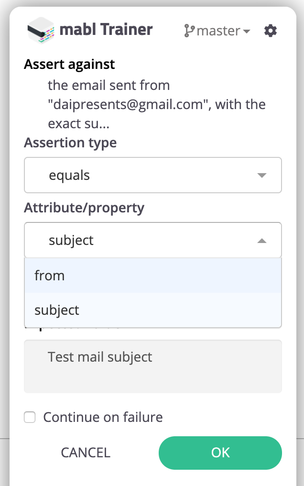Open settings with the gear icon
The image size is (304, 486).
(x=271, y=31)
